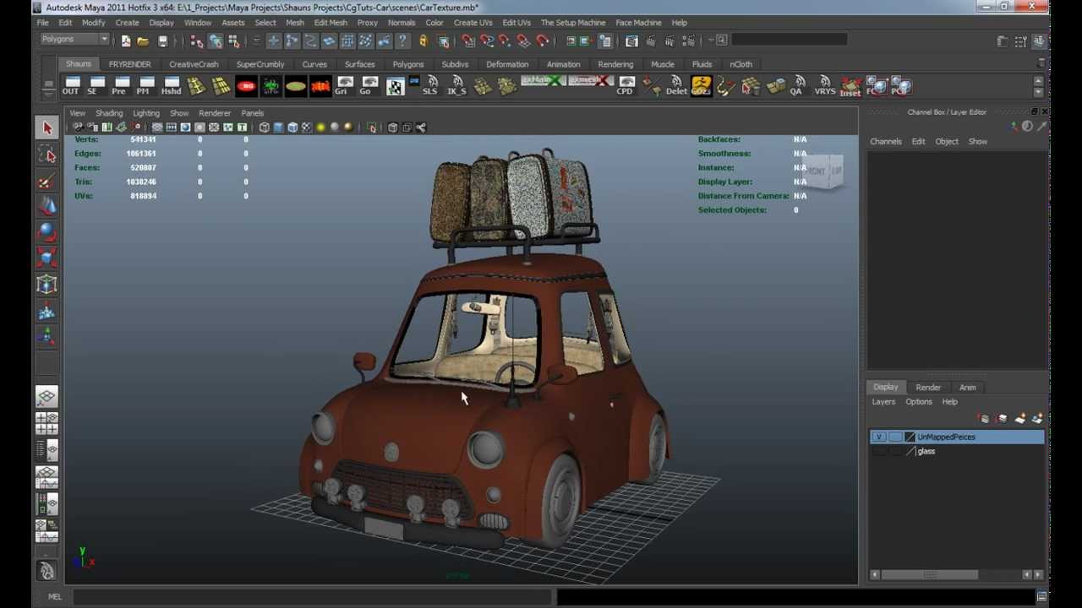Image resolution: width=1082 pixels, height=608 pixels.
Task: Open the Polygons menu set dropdown
Action: pyautogui.click(x=74, y=40)
